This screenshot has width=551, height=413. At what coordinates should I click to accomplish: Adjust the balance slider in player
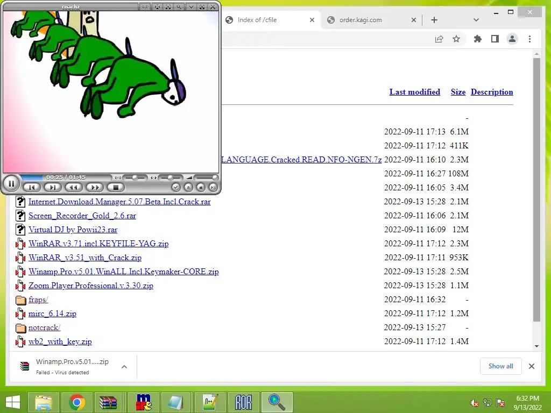pyautogui.click(x=171, y=177)
